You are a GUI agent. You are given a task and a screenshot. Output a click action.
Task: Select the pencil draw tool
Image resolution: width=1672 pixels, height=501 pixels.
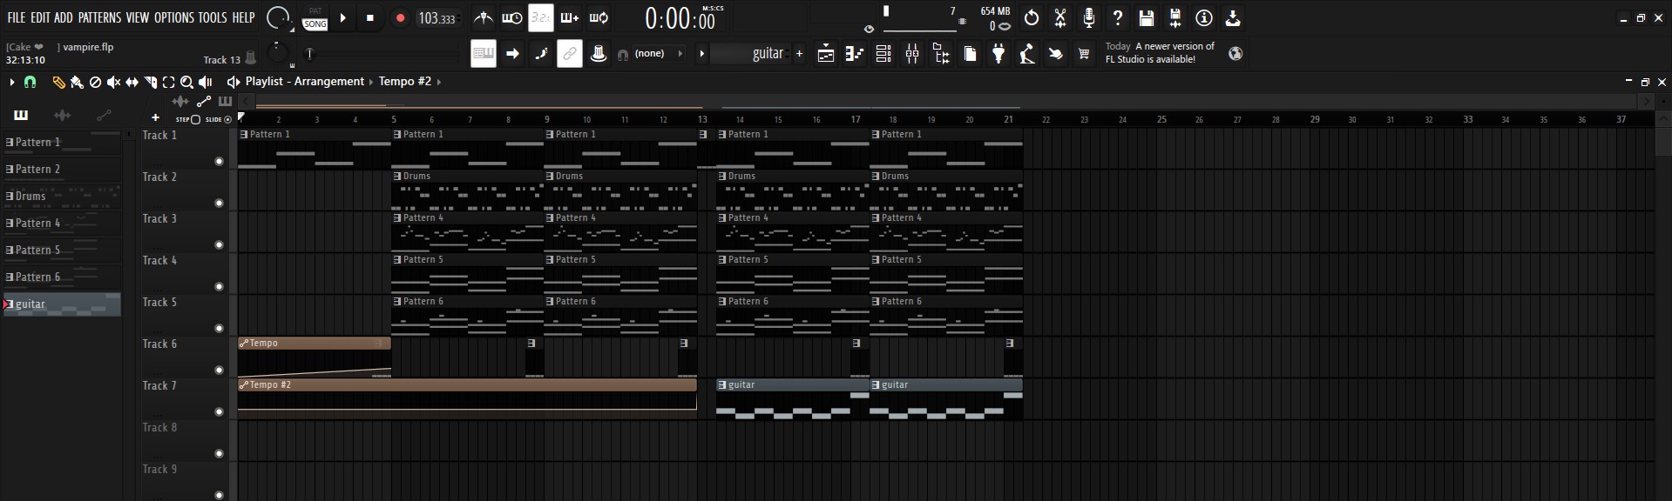pyautogui.click(x=58, y=82)
